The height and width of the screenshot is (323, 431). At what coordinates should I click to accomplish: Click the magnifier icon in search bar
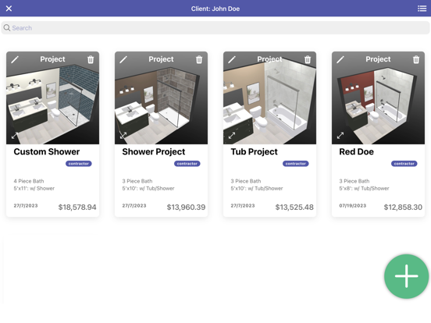7,28
